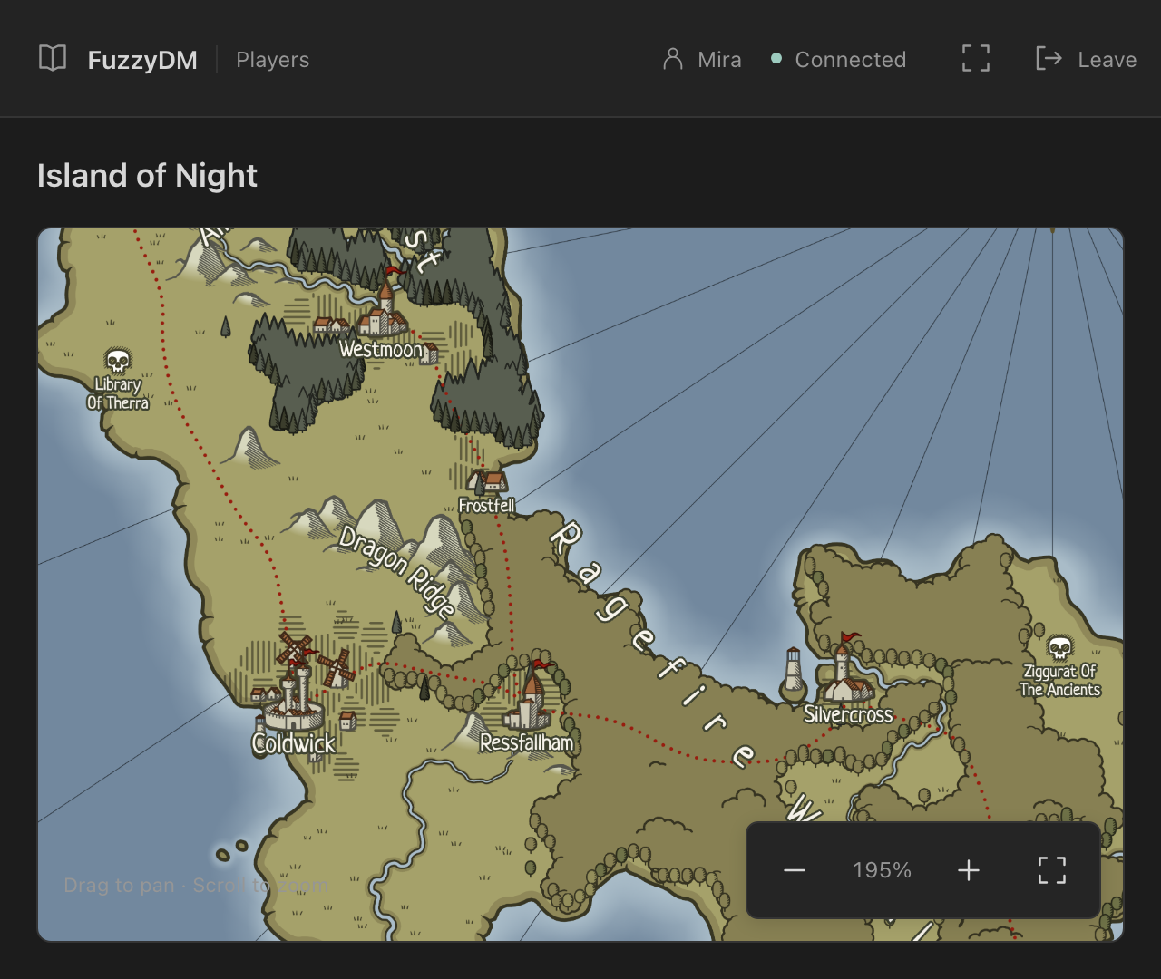
Task: Select the Coldwick town label
Action: (x=294, y=744)
